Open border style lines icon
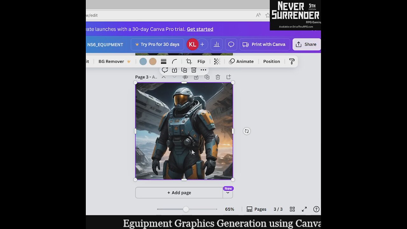 tap(163, 61)
